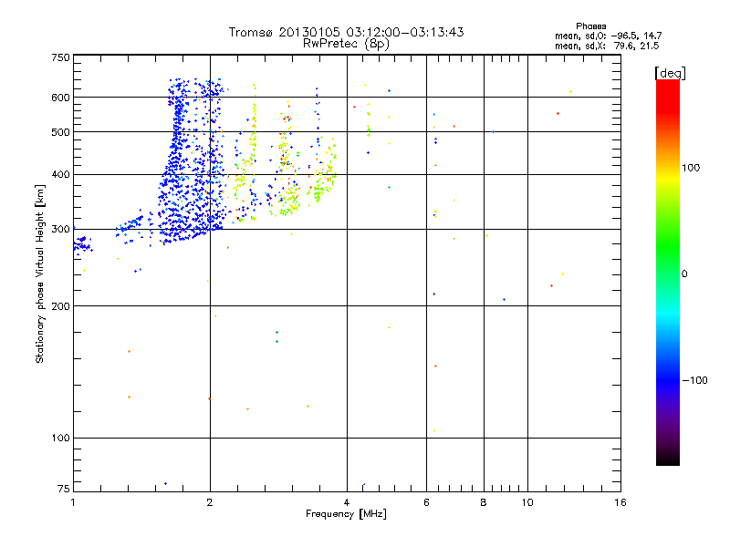Click the y-axis tick label '300'
Image resolution: width=730 pixels, height=547 pixels.
click(x=60, y=230)
